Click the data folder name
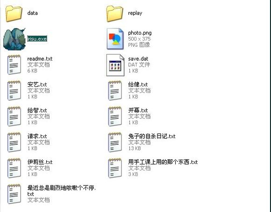Viewport: 271px width, 212px height. (33, 13)
